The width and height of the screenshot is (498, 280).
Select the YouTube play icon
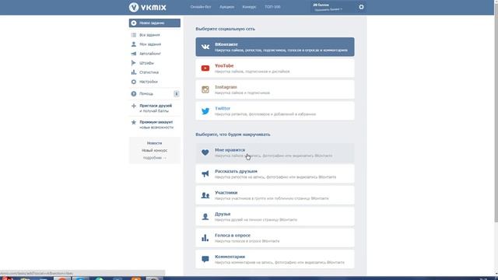click(205, 68)
